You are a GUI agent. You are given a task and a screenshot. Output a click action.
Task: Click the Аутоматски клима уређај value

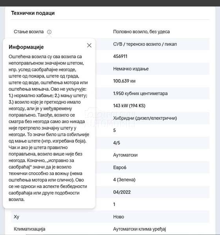pyautogui.click(x=139, y=229)
